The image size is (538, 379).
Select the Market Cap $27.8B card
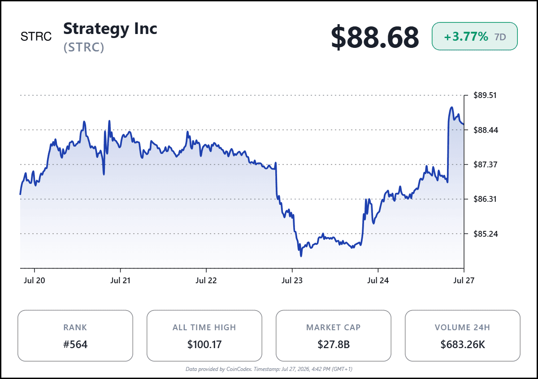pos(334,336)
